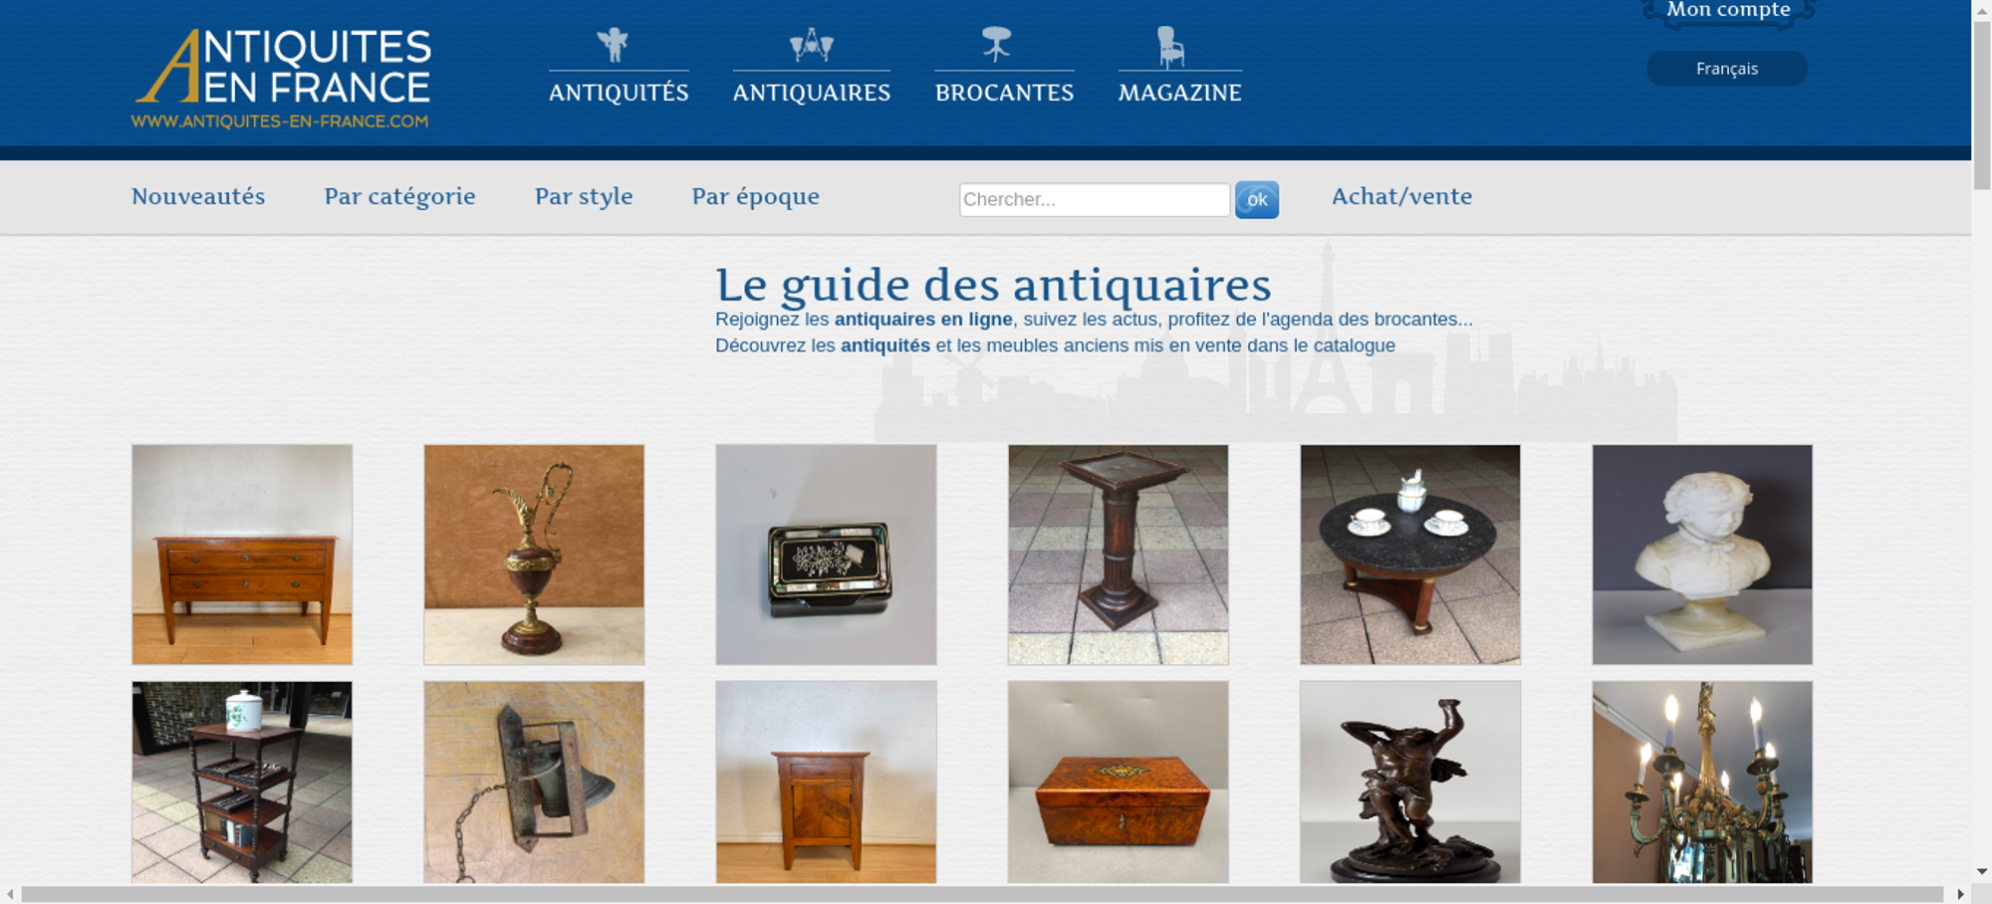This screenshot has width=1992, height=904.
Task: Click the pedestal table icon above Brocantes
Action: [x=996, y=45]
